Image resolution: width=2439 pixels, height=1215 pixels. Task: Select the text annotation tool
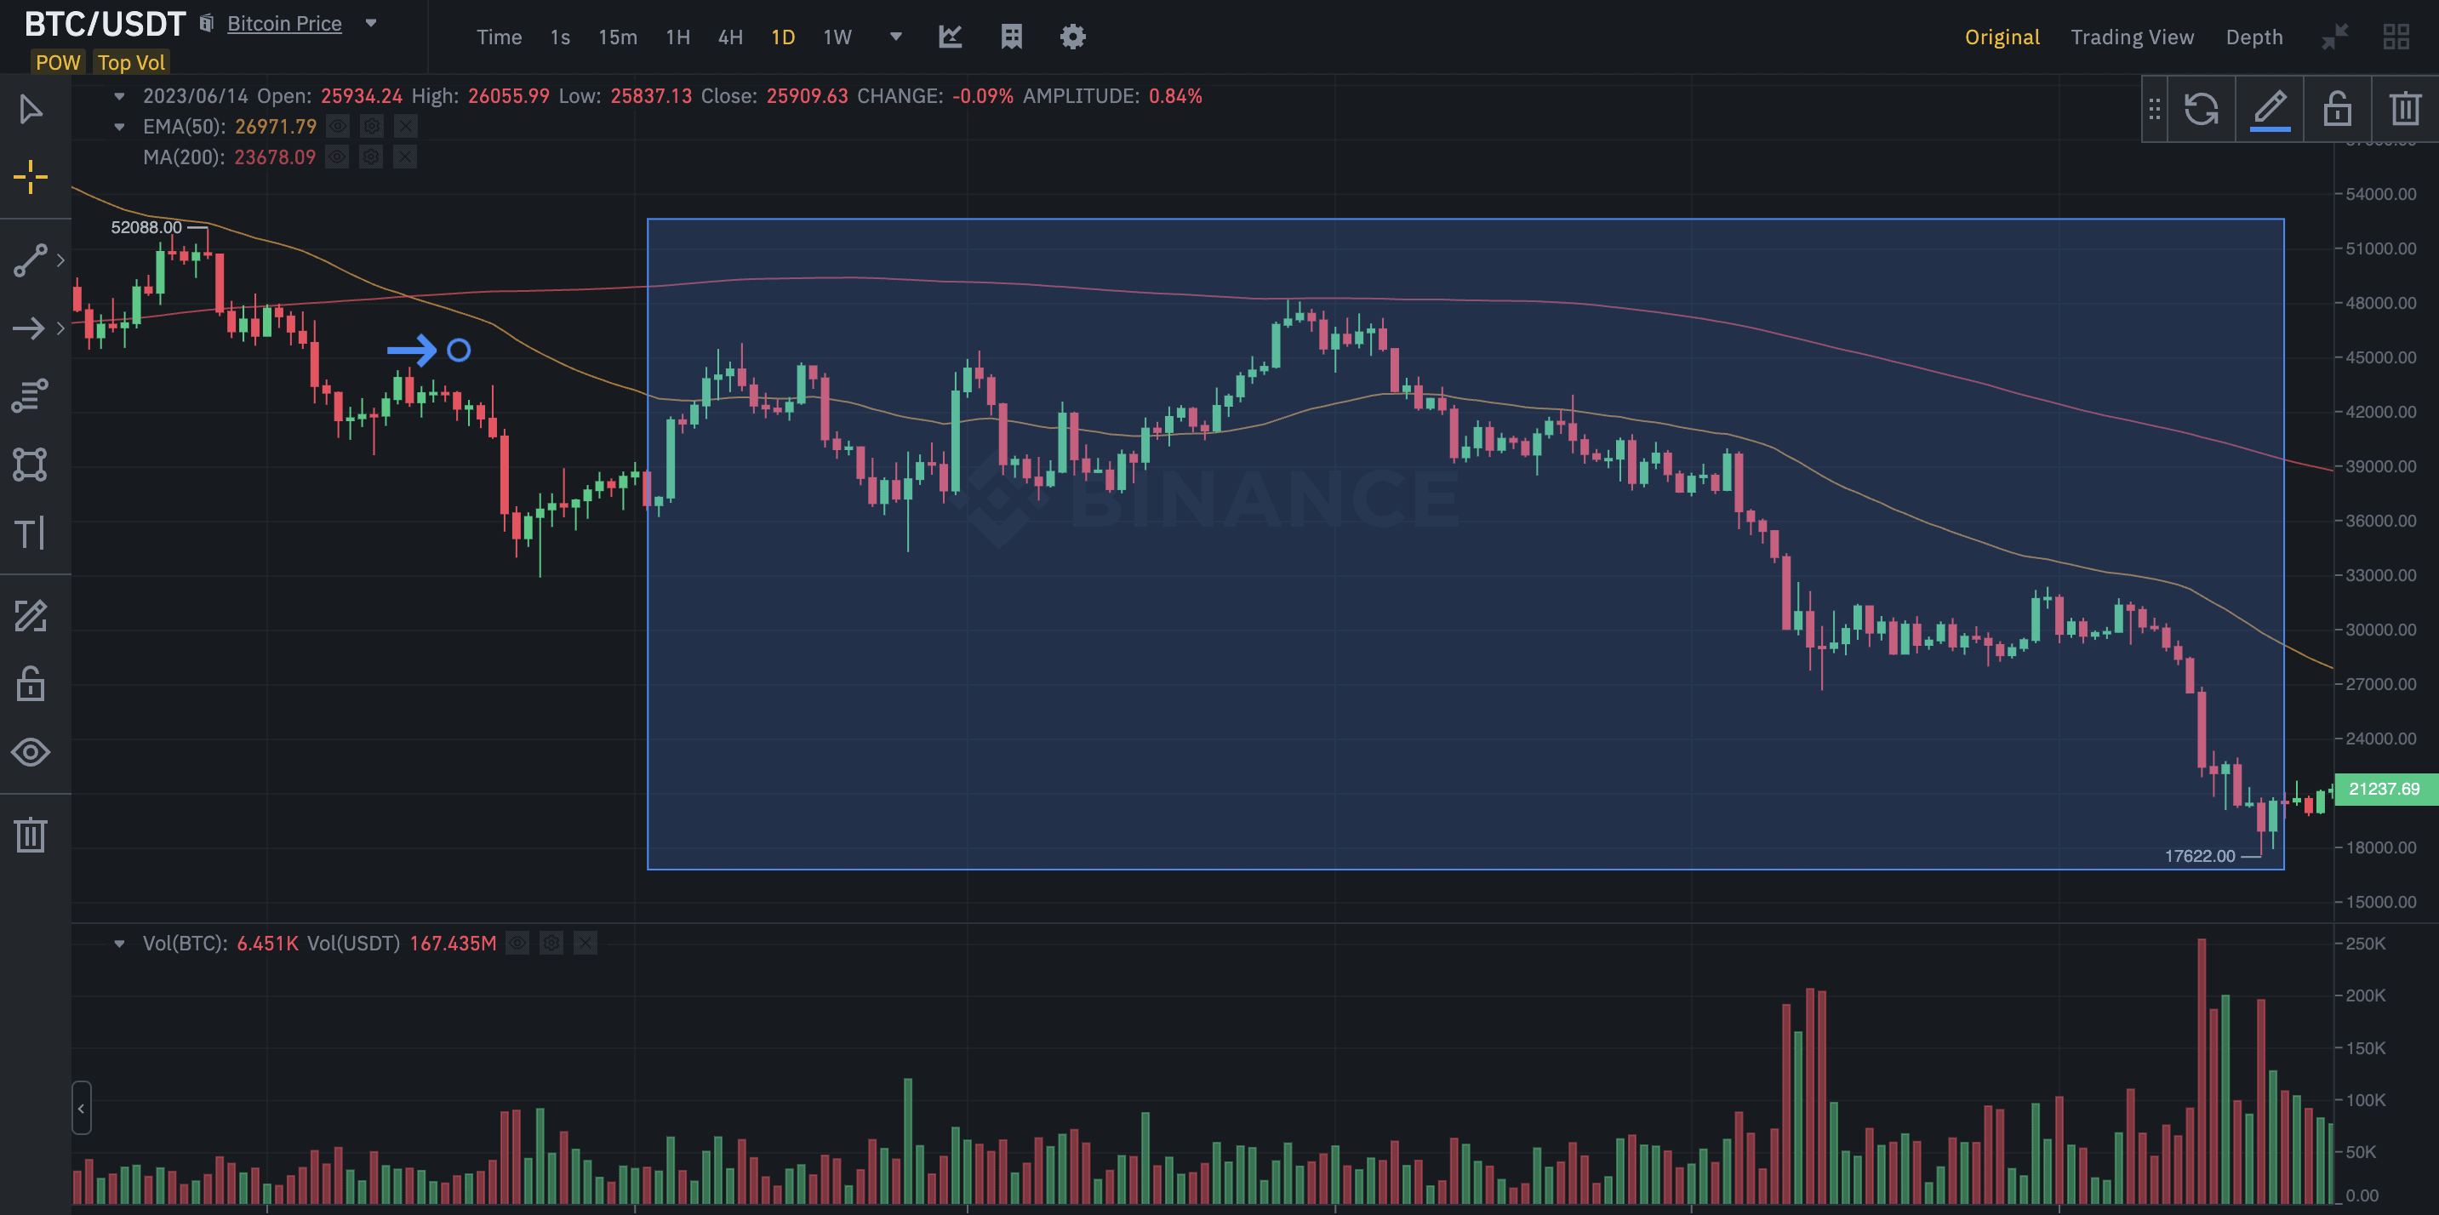pyautogui.click(x=31, y=533)
